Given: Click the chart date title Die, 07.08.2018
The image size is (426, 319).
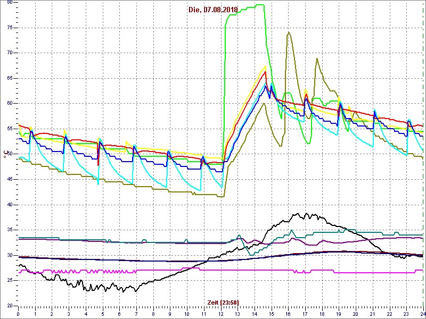Looking at the screenshot, I should (x=214, y=10).
